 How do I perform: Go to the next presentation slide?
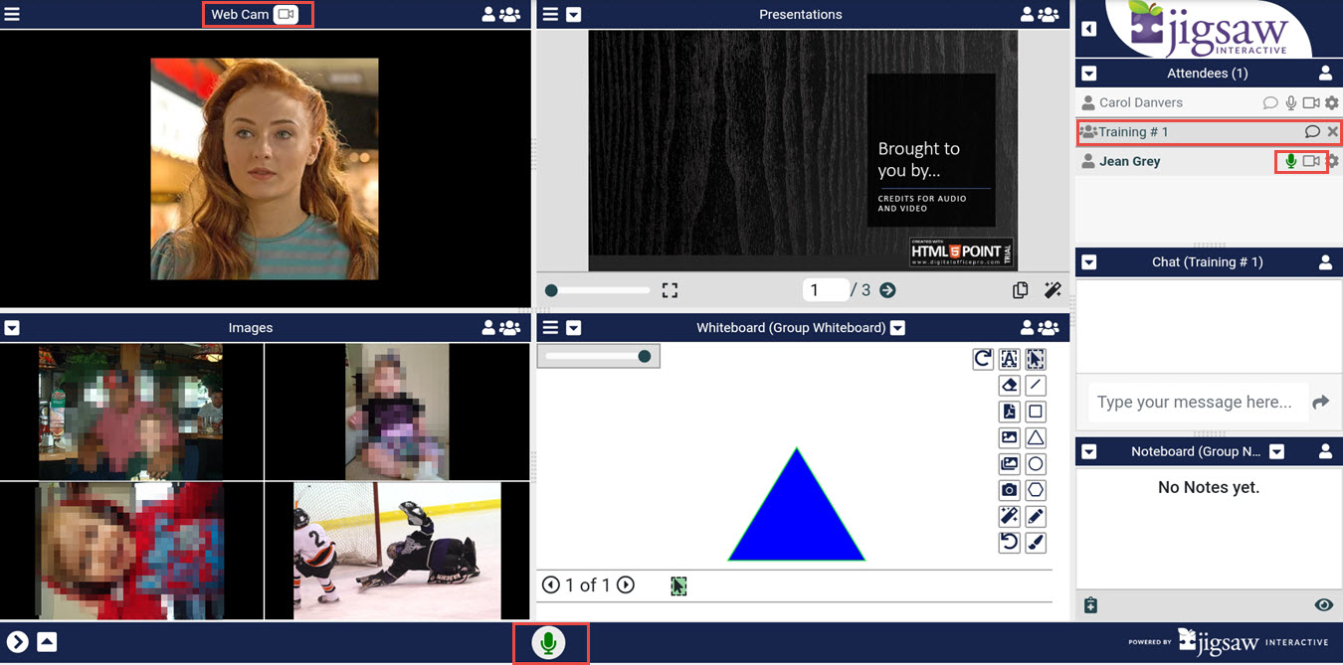[x=887, y=290]
